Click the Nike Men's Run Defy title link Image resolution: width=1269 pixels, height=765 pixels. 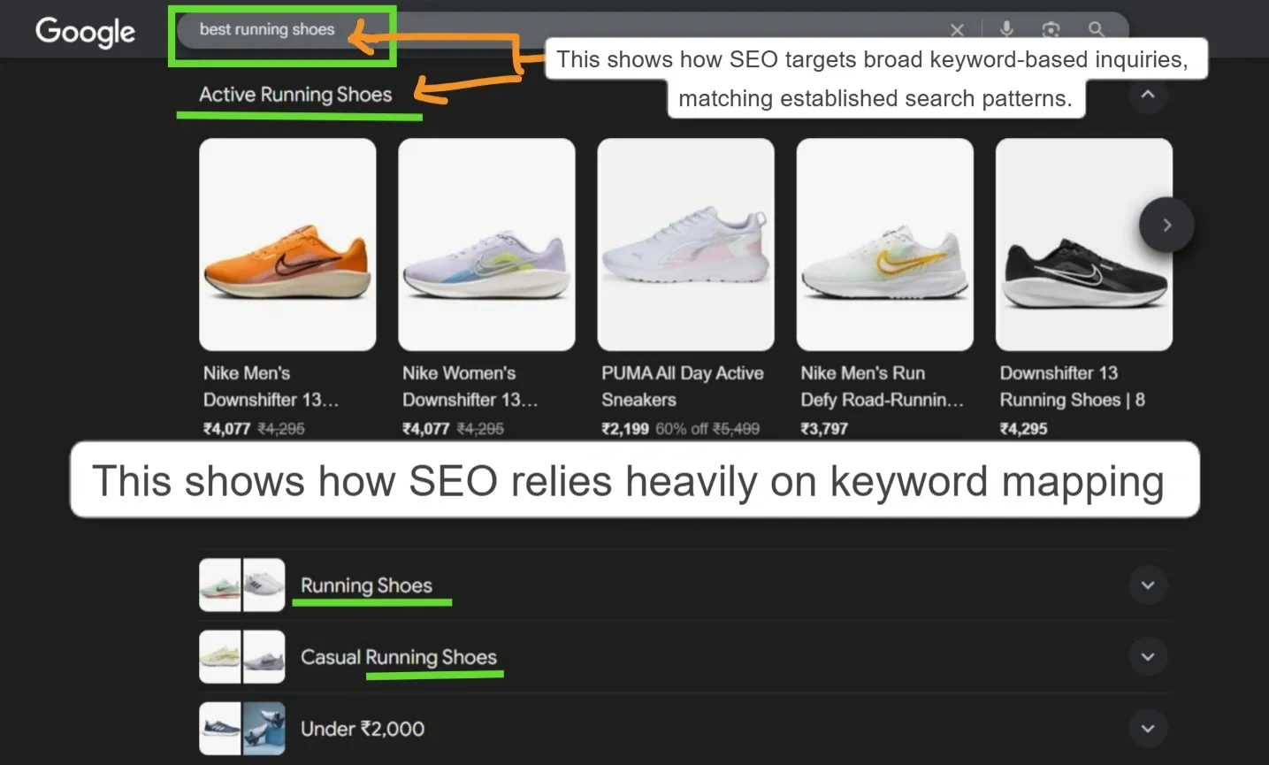point(882,386)
